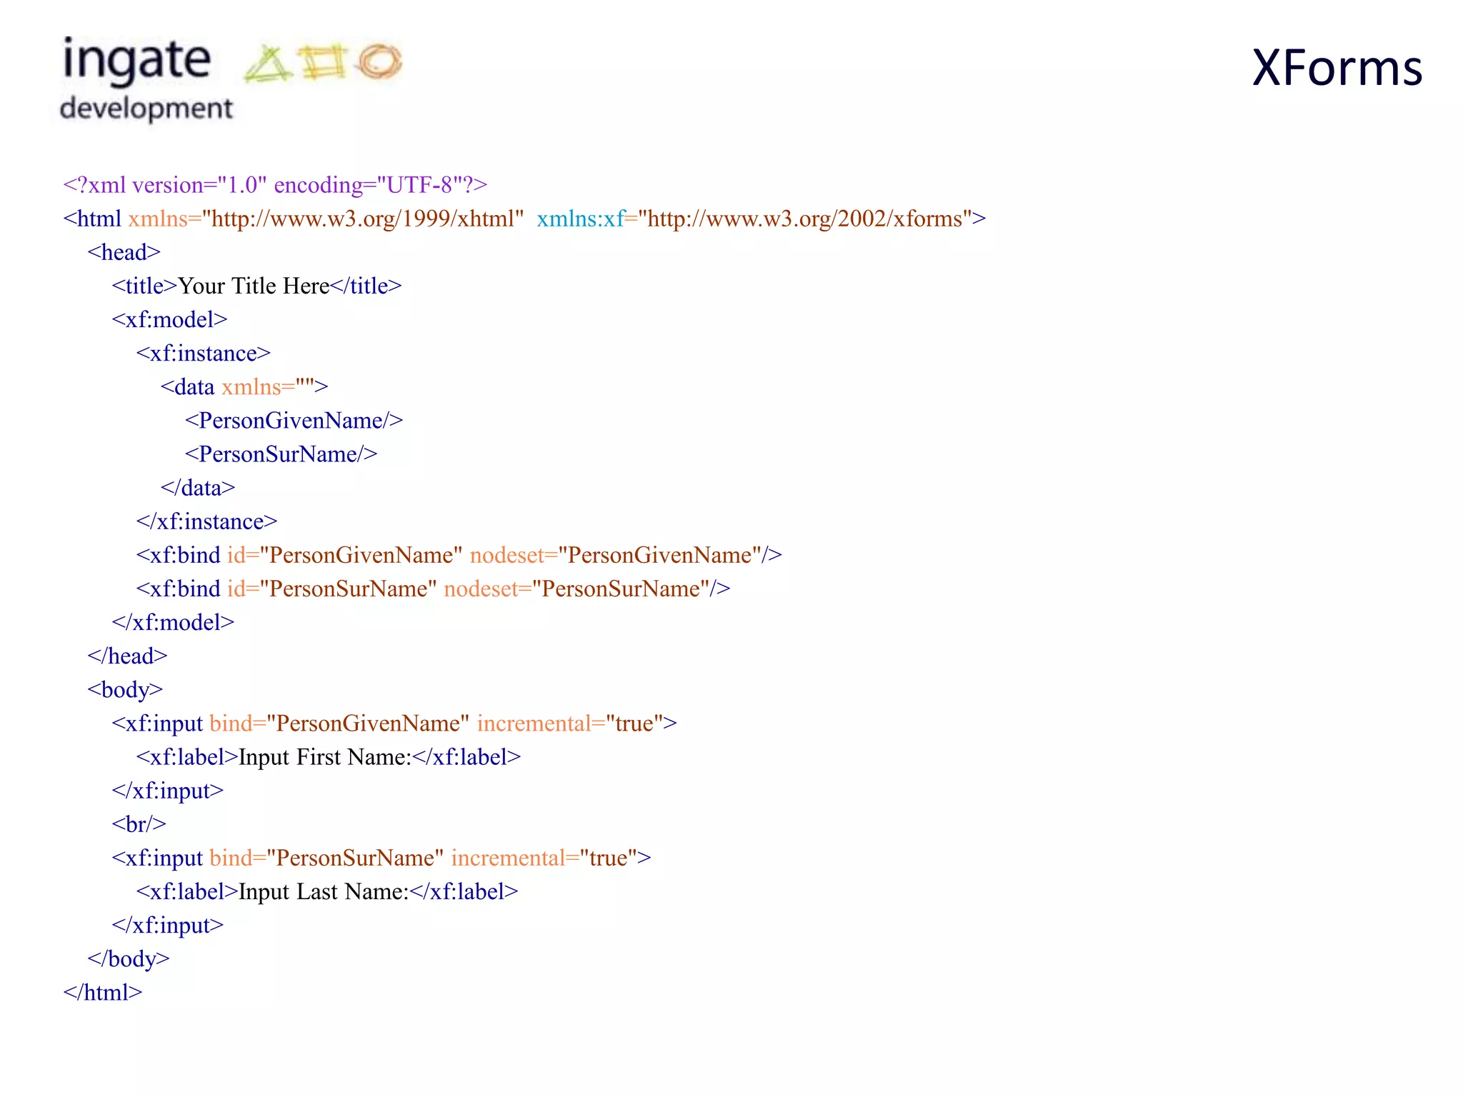Screen dimensions: 1463x1097
Task: Click the xhtml namespace URL
Action: tap(364, 219)
